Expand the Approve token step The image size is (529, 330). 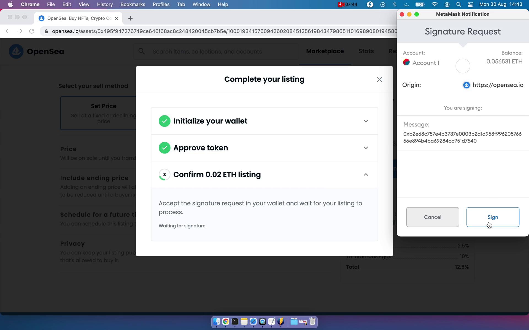pyautogui.click(x=366, y=148)
